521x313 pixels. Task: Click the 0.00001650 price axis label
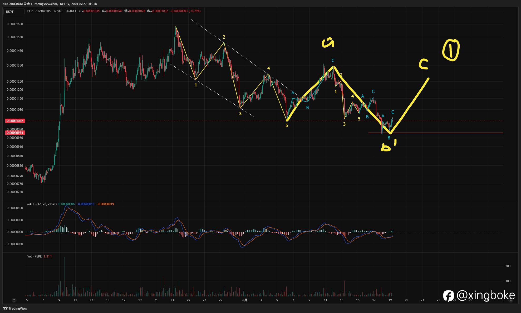pyautogui.click(x=15, y=24)
